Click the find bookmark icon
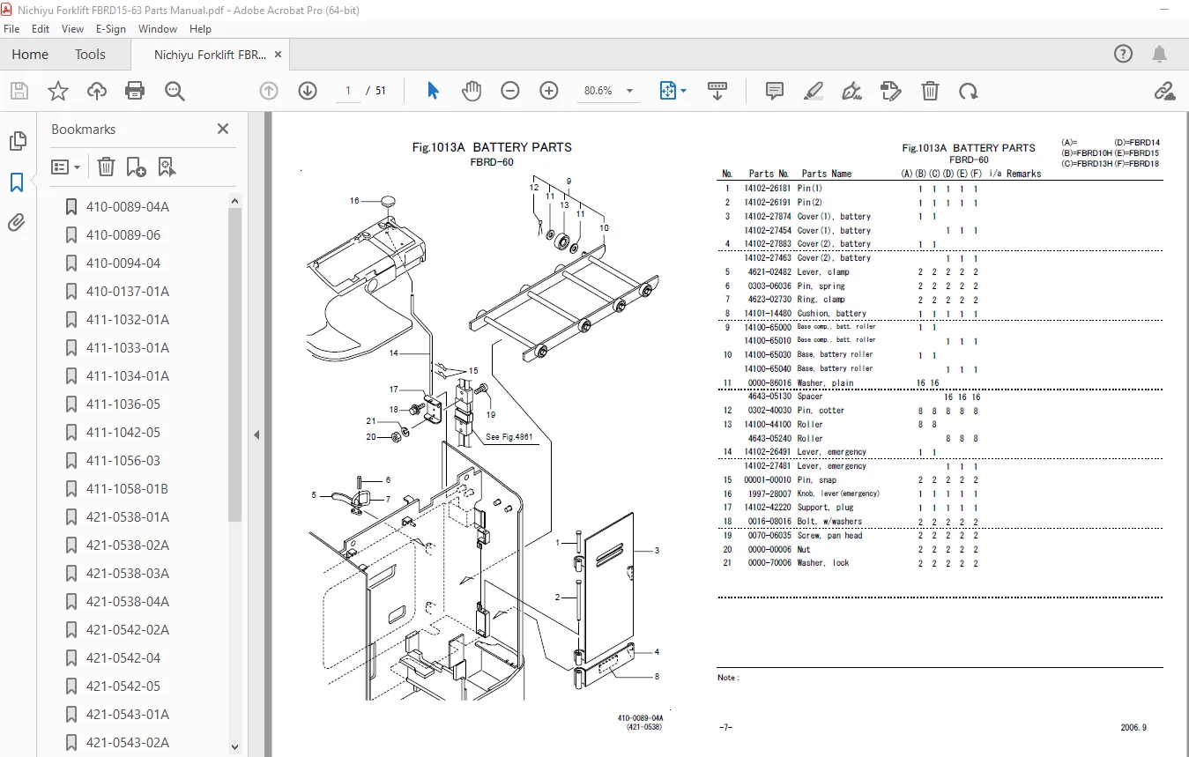The height and width of the screenshot is (757, 1189). (x=167, y=167)
